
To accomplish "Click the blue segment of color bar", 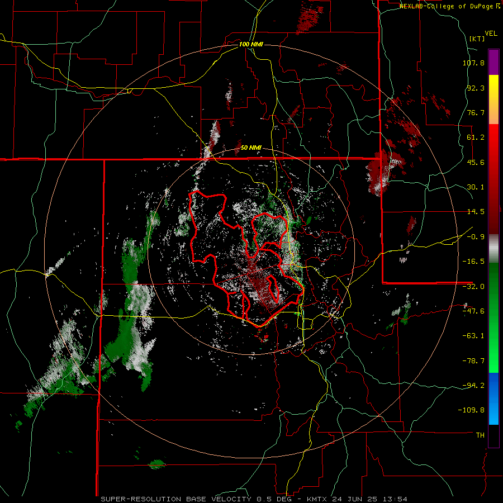I will pyautogui.click(x=493, y=398).
